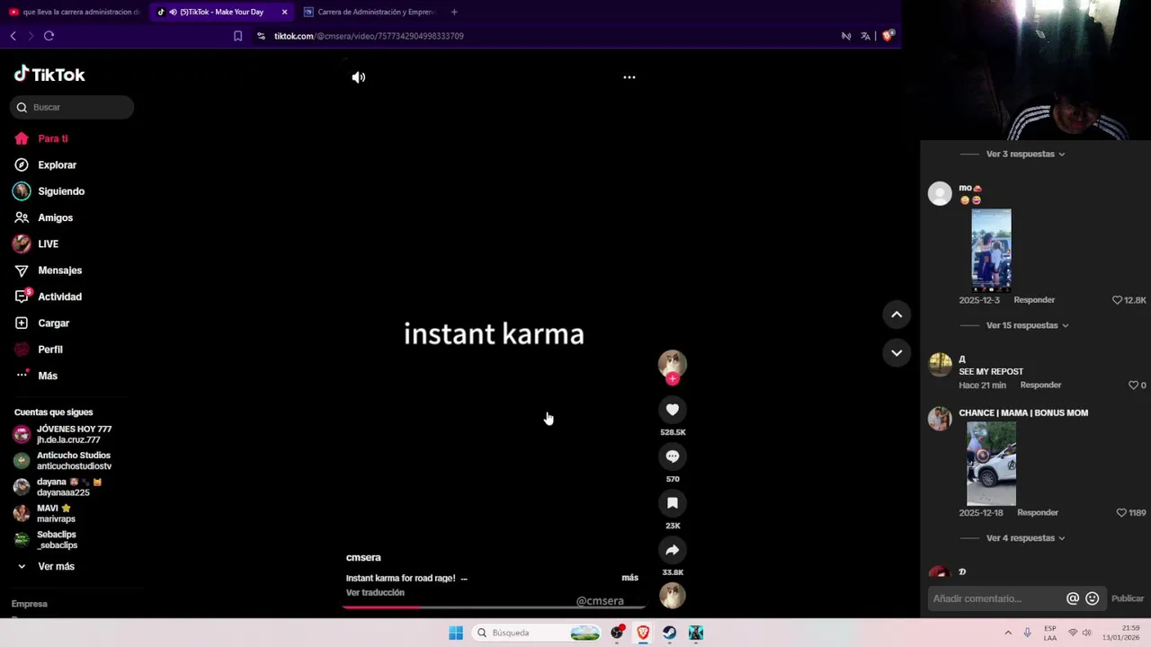Viewport: 1151px width, 647px height.
Task: Save video with the bookmark icon
Action: pos(673,503)
